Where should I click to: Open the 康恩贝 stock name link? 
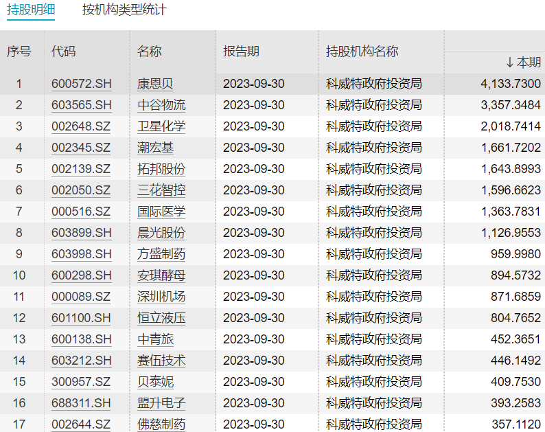click(155, 84)
